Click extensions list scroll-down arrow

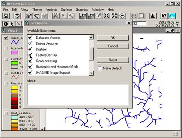pos(91,73)
